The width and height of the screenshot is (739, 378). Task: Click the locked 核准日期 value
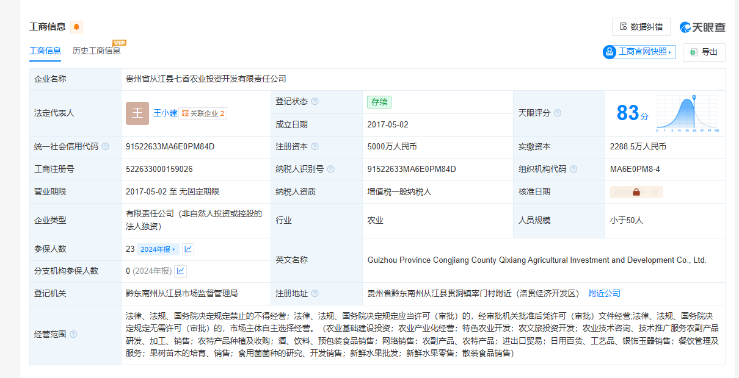pos(636,192)
